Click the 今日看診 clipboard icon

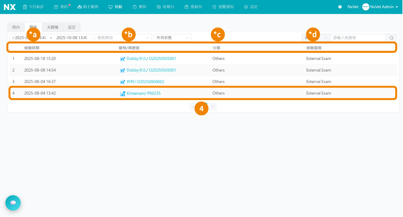[x=25, y=7]
